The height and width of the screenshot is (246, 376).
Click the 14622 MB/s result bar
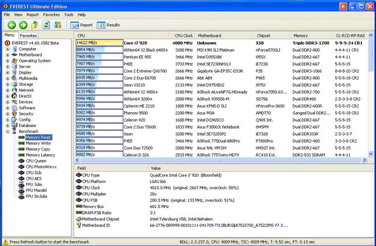pyautogui.click(x=99, y=43)
